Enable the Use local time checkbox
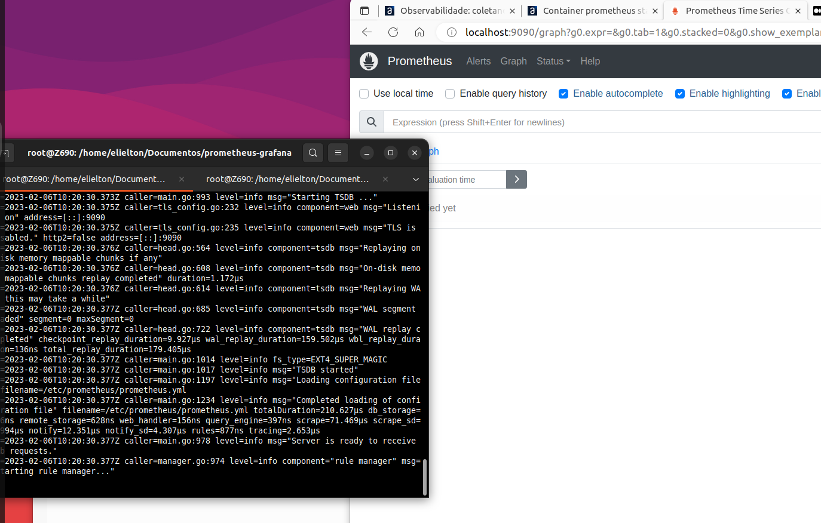This screenshot has height=523, width=821. point(364,94)
